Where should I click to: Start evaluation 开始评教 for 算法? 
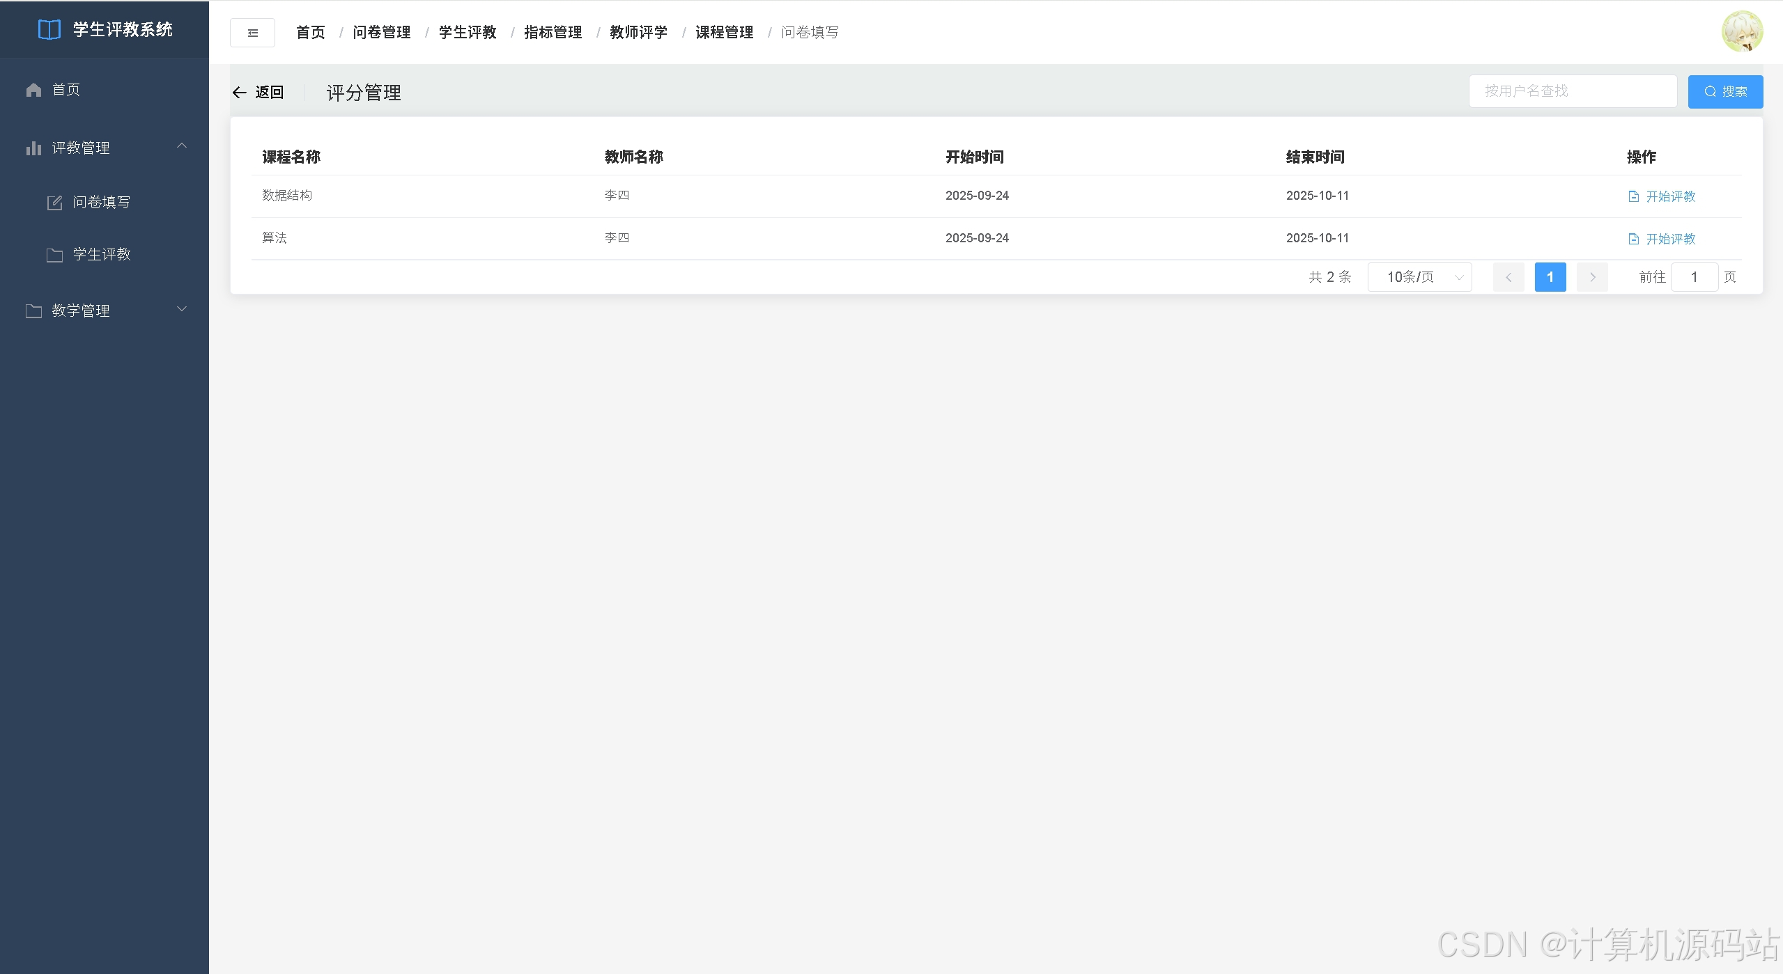point(1662,239)
